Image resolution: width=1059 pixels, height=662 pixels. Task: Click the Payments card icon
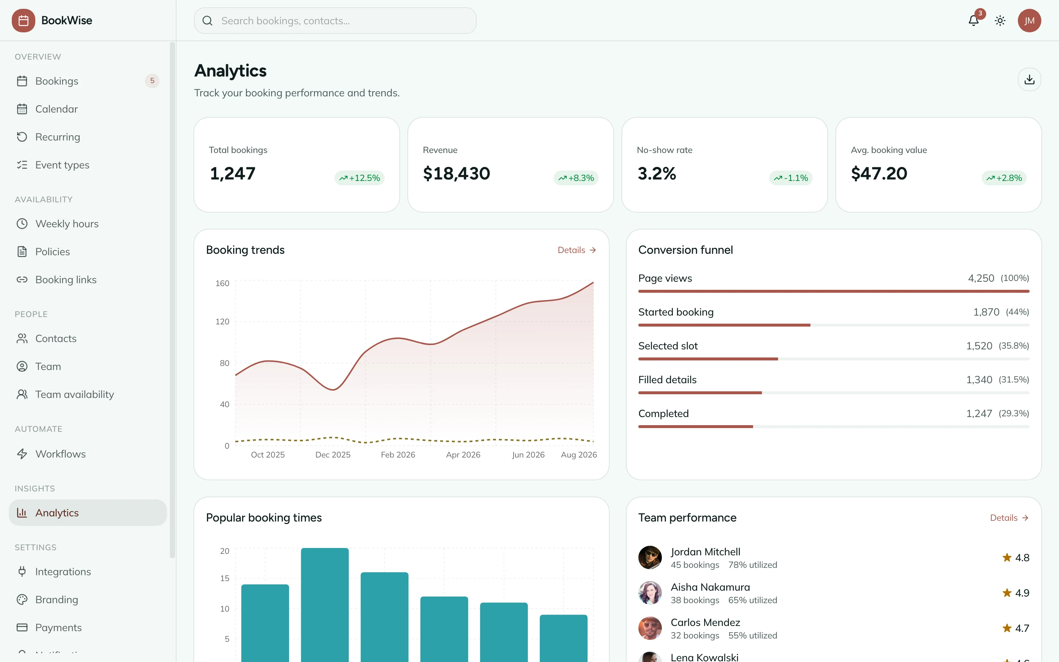pos(22,628)
